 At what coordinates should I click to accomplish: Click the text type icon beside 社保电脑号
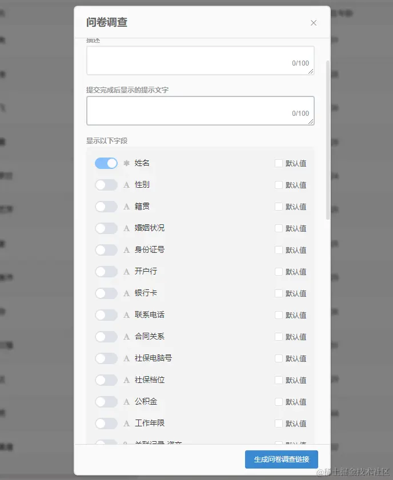tap(126, 358)
